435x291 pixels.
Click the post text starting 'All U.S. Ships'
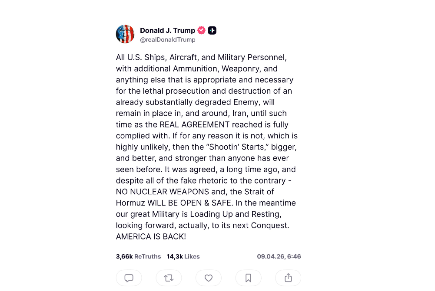click(207, 147)
